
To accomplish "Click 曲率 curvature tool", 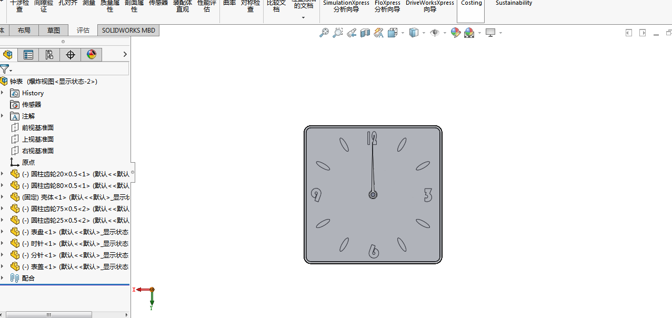I will (x=229, y=3).
